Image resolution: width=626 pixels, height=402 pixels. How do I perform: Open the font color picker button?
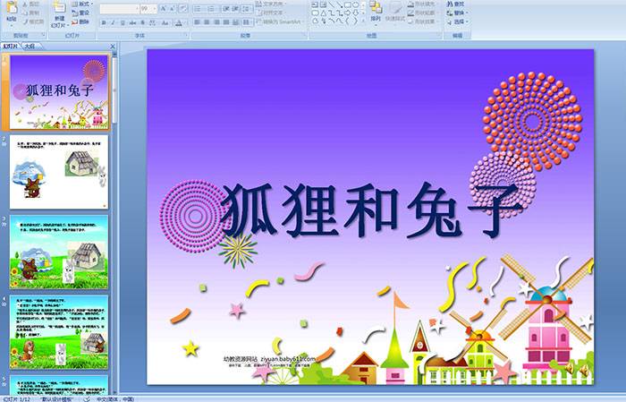pos(181,22)
